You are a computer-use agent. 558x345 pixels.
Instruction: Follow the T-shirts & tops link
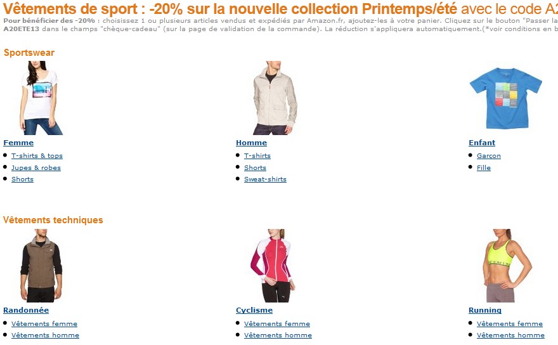(37, 155)
